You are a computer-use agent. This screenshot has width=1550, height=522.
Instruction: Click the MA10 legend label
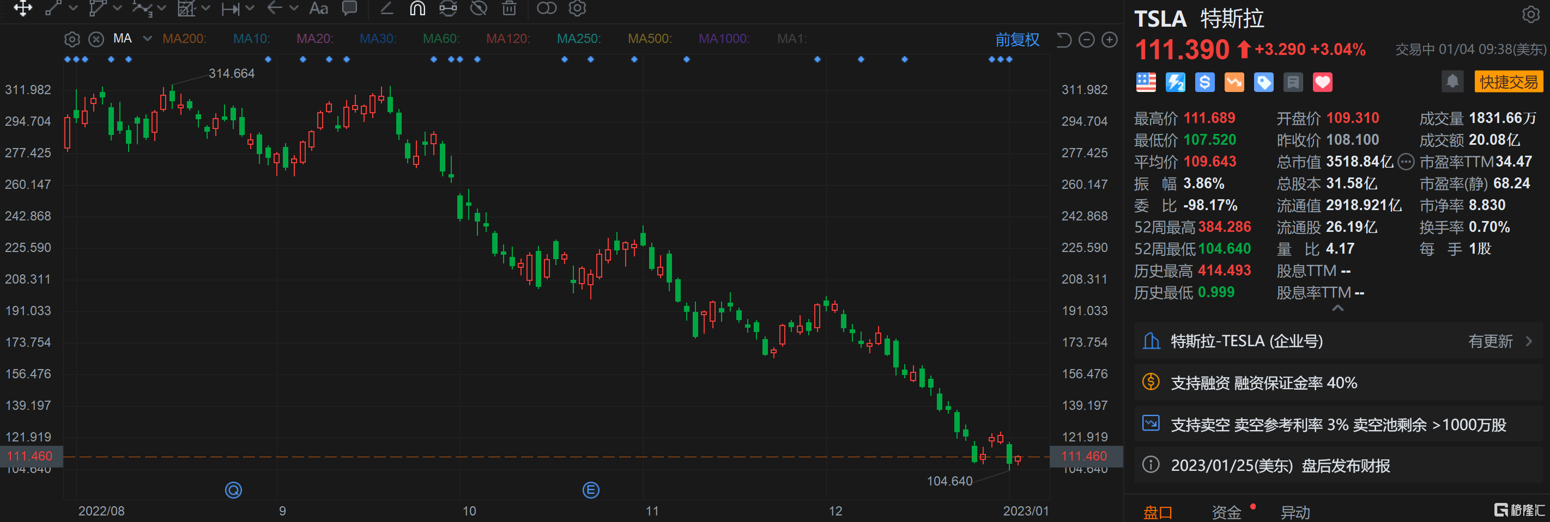[251, 39]
